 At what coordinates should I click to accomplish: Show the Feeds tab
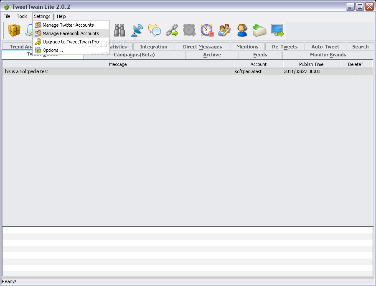coord(260,55)
